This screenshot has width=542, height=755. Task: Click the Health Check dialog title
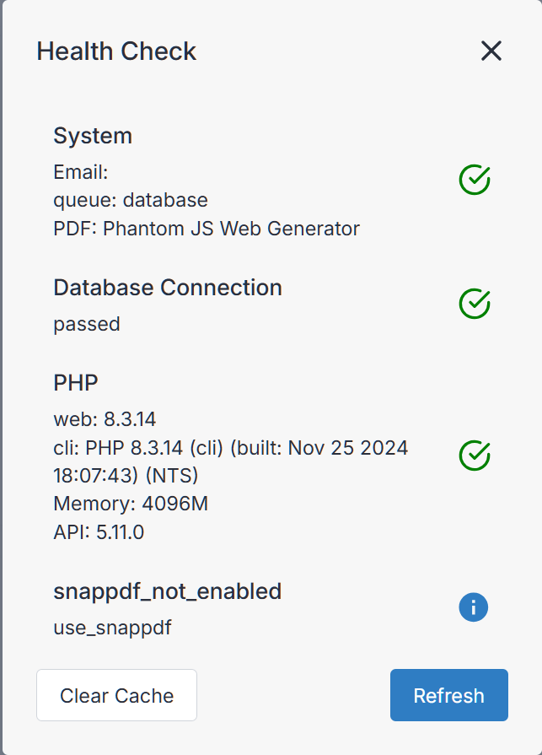[x=116, y=51]
